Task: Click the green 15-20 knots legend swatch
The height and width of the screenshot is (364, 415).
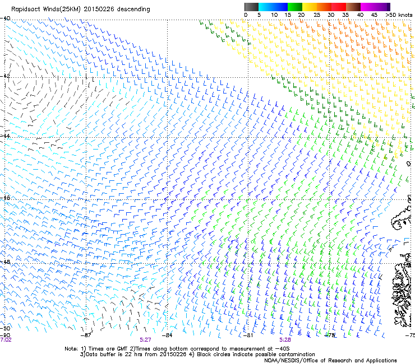Action: [295, 7]
